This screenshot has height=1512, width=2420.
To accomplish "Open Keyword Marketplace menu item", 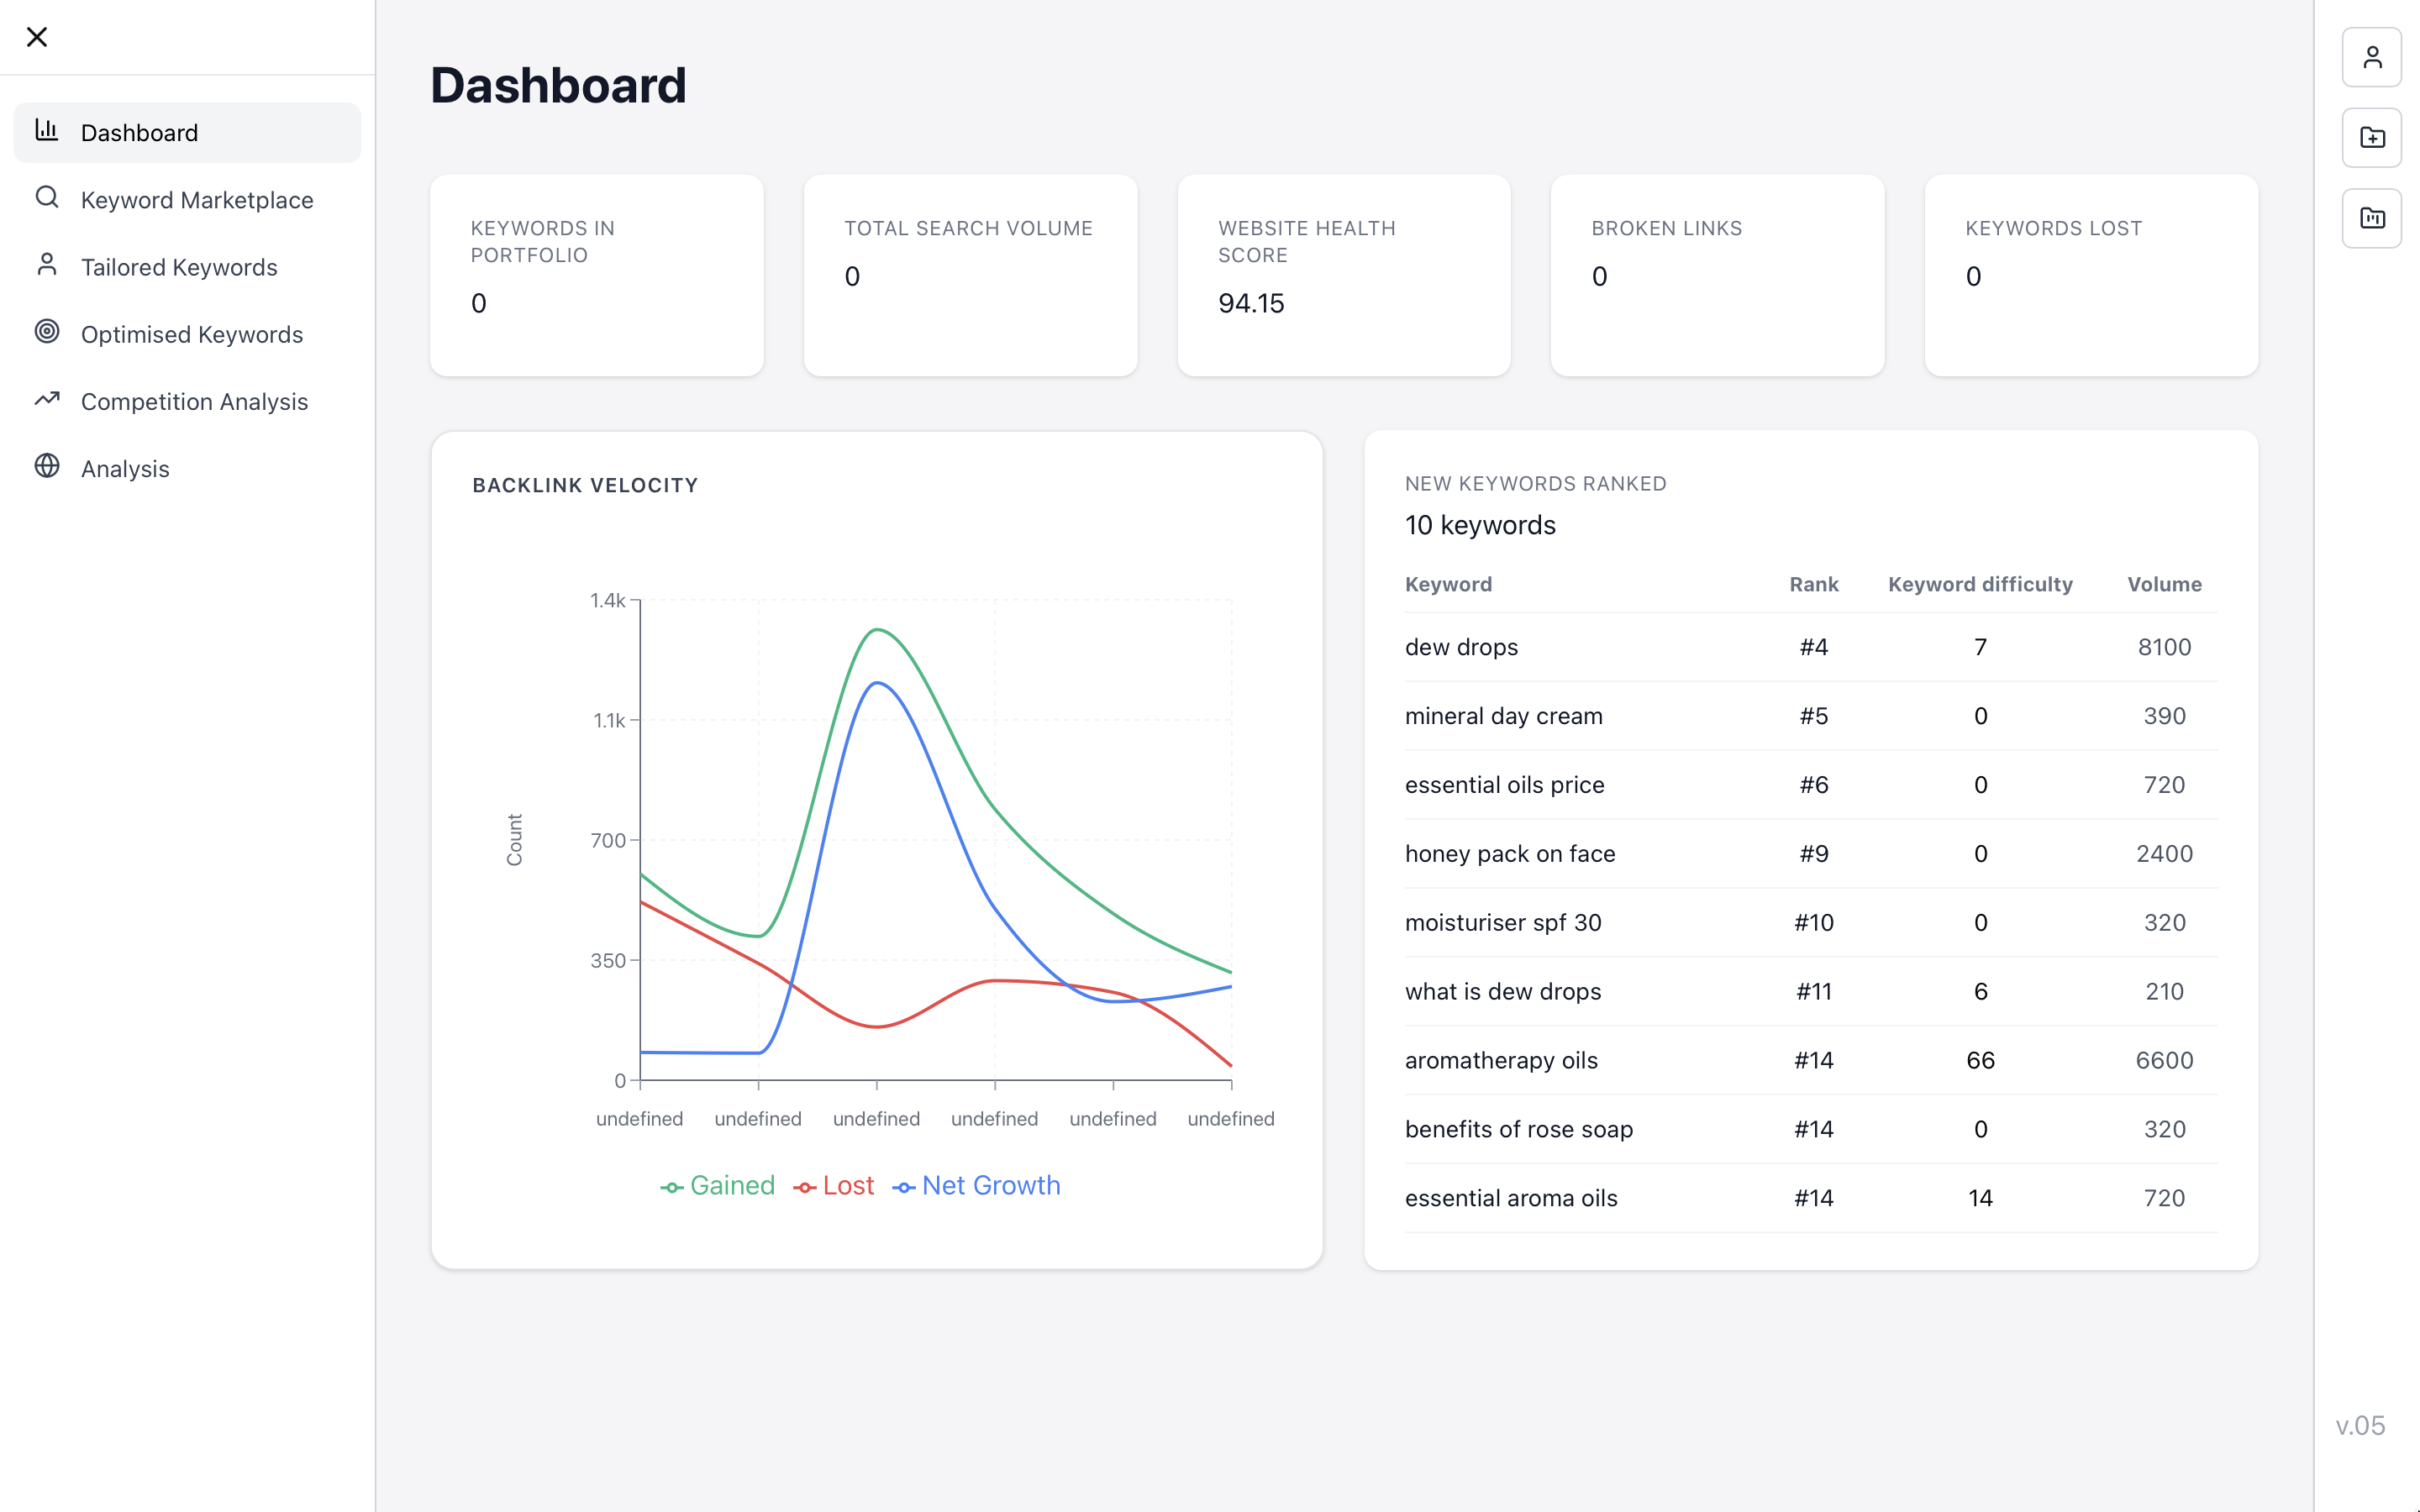I will pyautogui.click(x=197, y=200).
